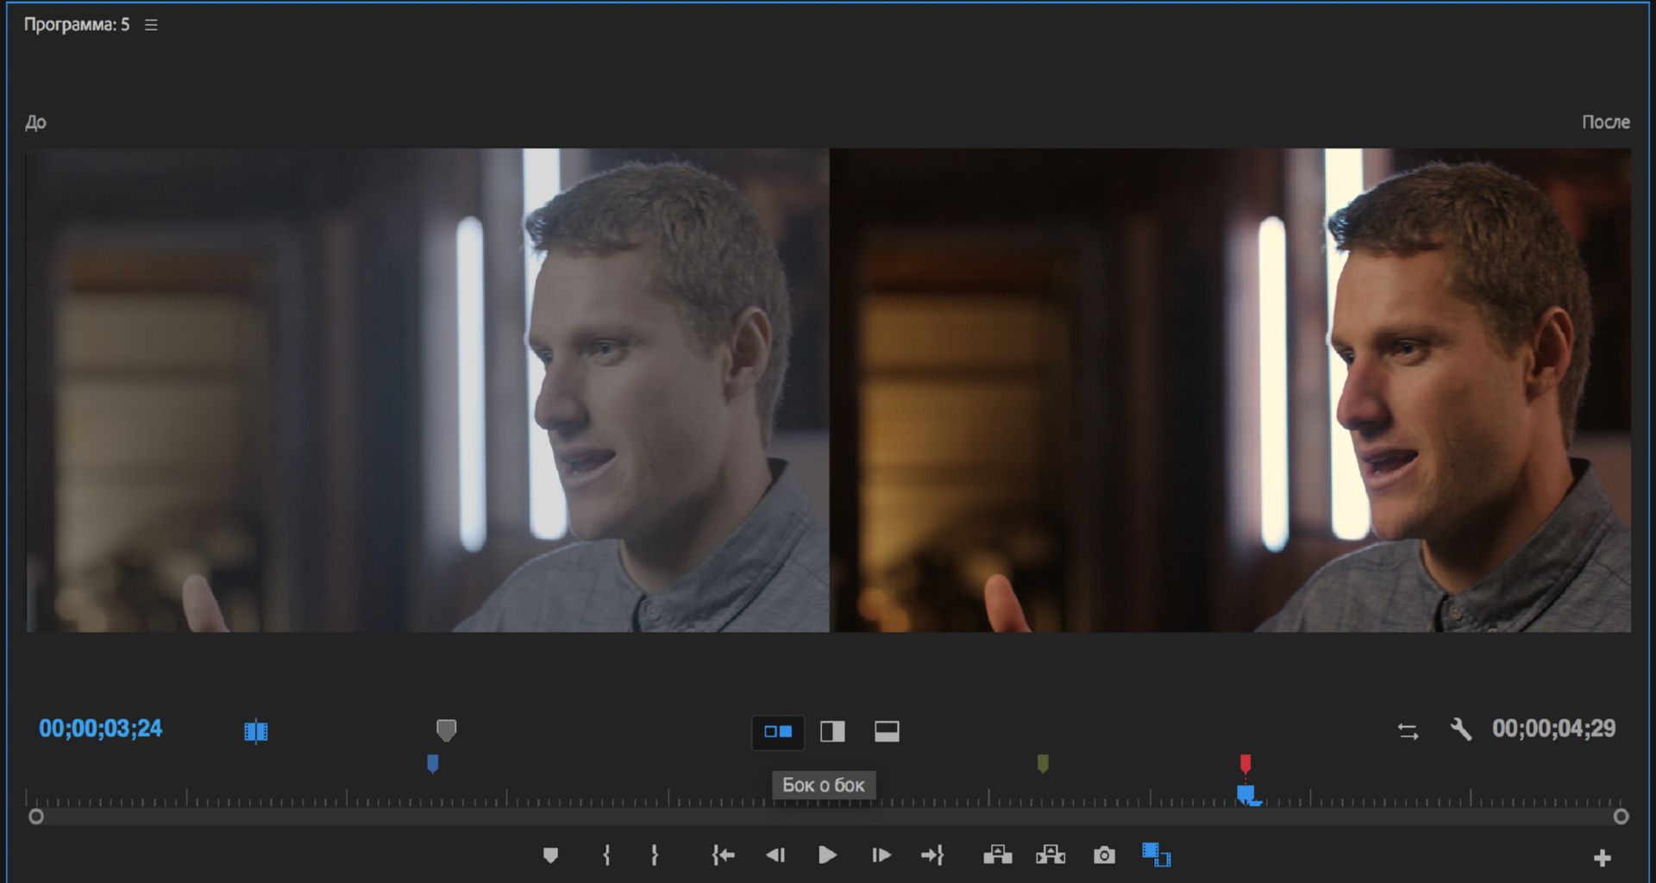Open the button editor plus icon
Viewport: 1656px width, 883px height.
(x=1603, y=858)
